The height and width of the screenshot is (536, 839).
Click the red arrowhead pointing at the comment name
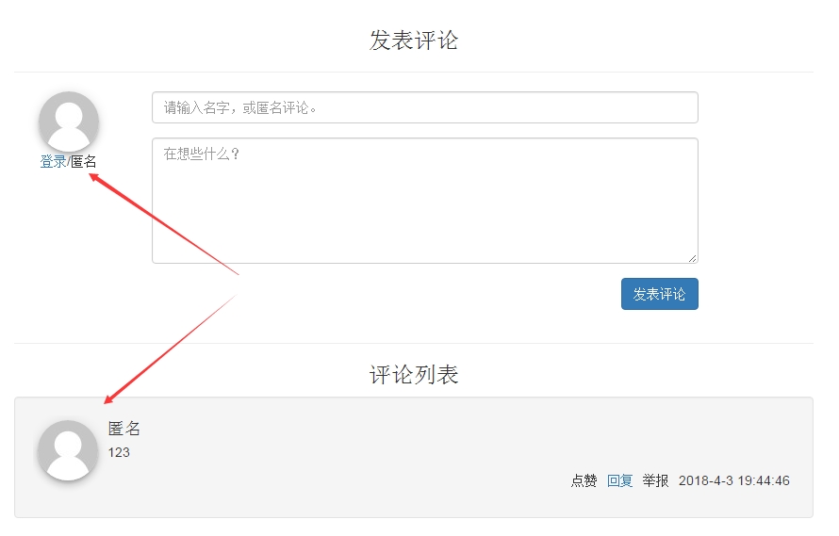(109, 399)
